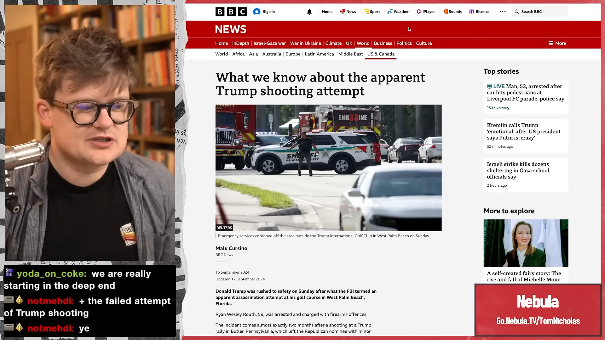605x340 pixels.
Task: Open the Israeli strike Gaza school story
Action: click(518, 171)
